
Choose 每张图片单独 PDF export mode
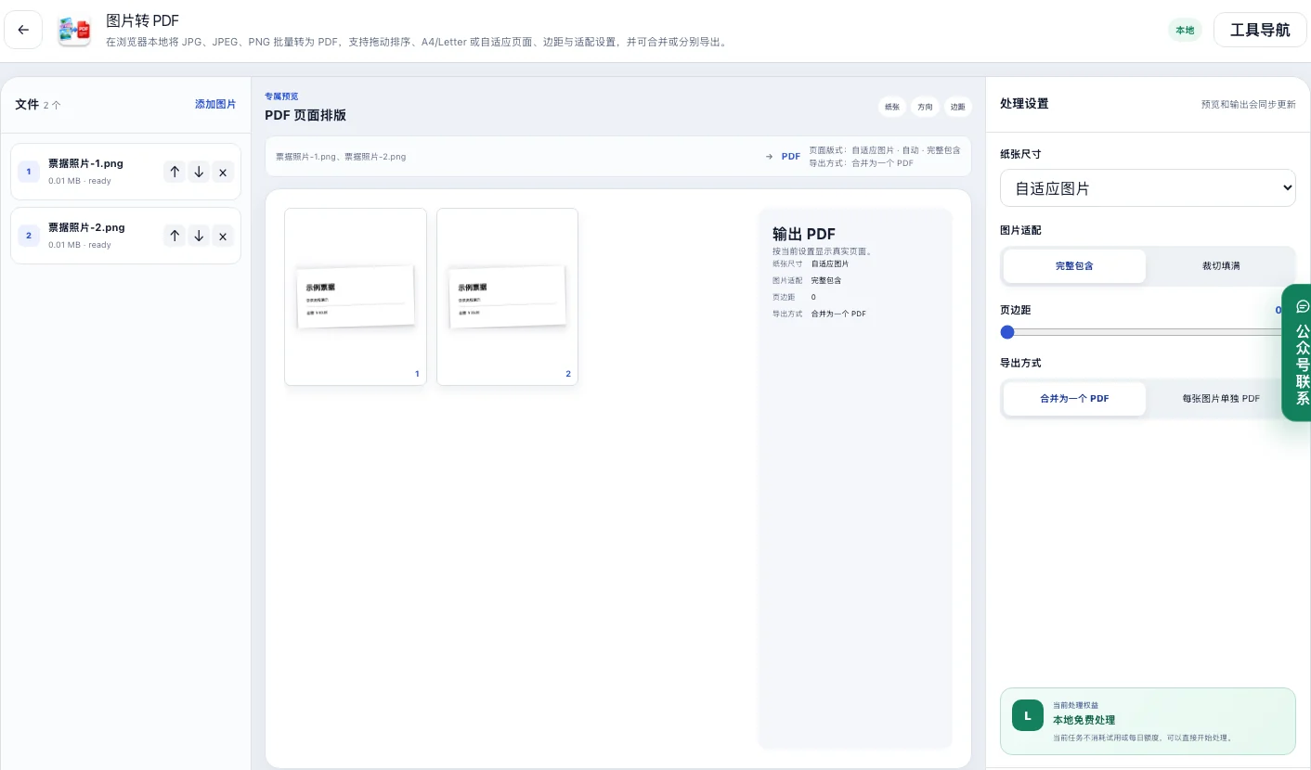[1220, 399]
